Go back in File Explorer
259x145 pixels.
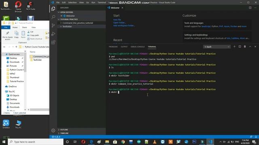[4, 47]
